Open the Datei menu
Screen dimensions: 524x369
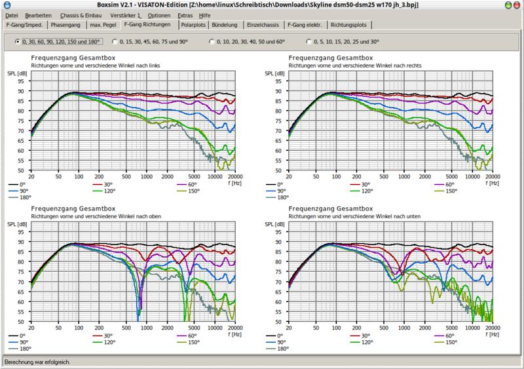pos(12,14)
